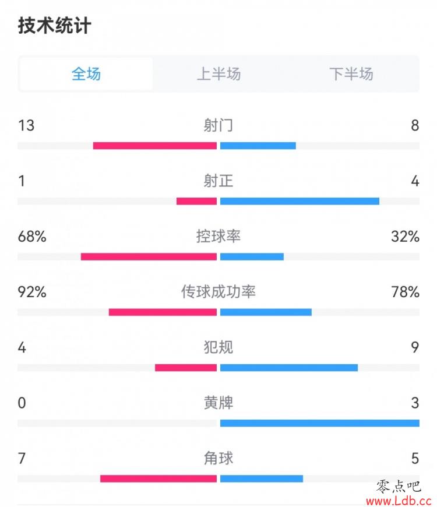Click the 射正 stat label

click(218, 181)
